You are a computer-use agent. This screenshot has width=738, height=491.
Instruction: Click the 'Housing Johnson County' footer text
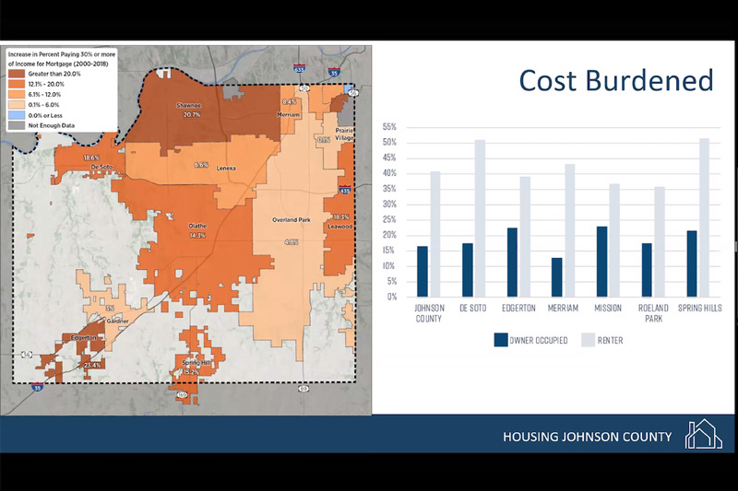587,436
